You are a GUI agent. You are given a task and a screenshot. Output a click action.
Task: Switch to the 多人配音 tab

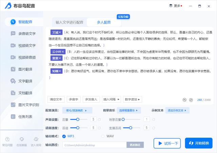tap(104, 22)
